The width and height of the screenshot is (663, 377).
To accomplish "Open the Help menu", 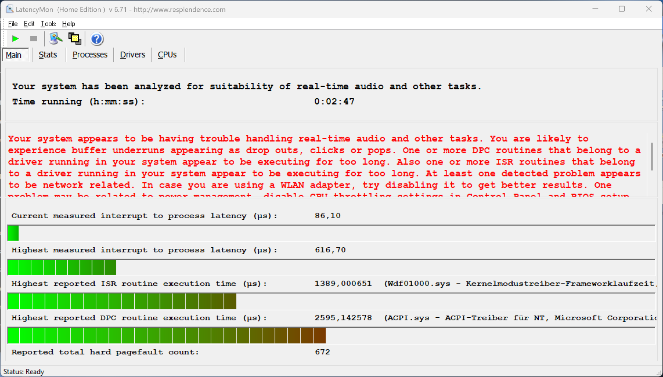I will [x=68, y=24].
